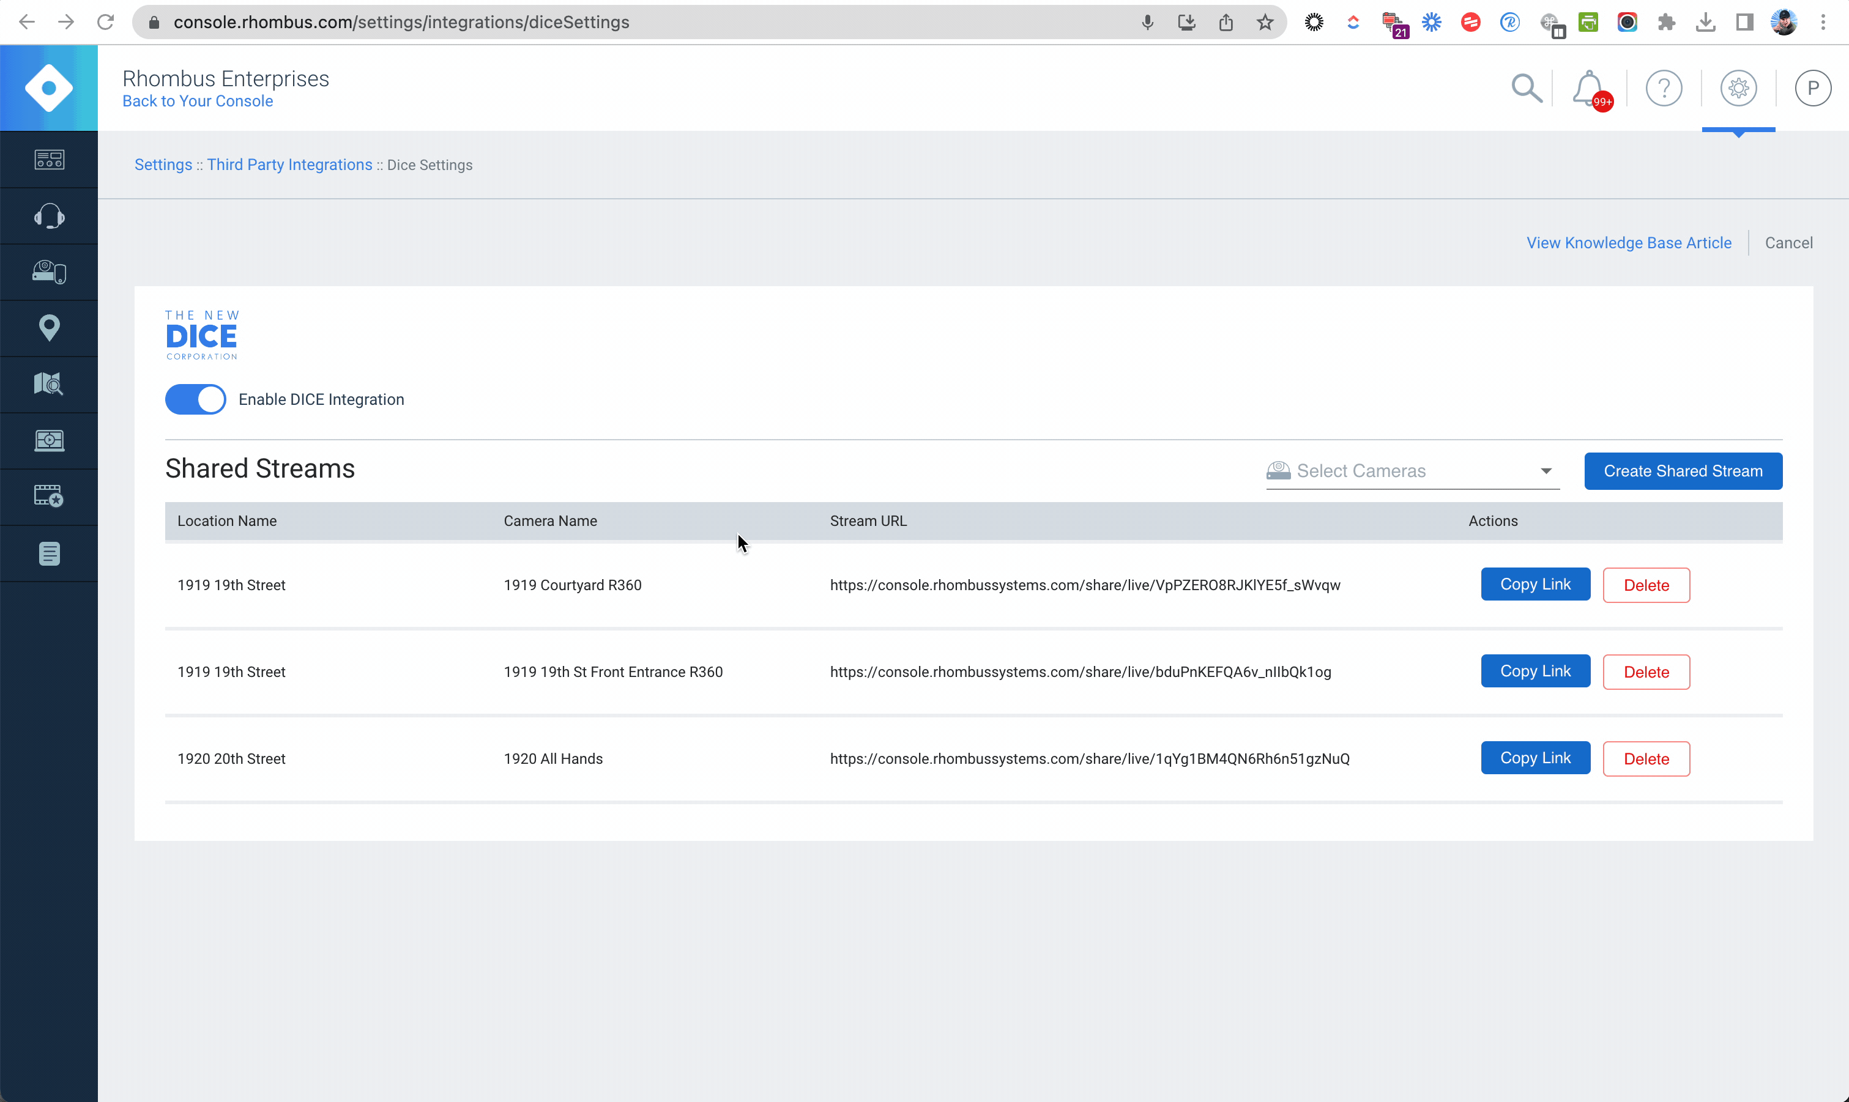
Task: Delete 1919 19th St Front Entrance stream
Action: (x=1646, y=672)
